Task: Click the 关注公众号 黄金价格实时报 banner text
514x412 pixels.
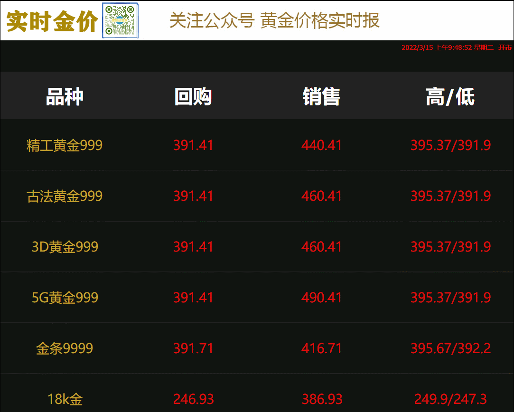Action: (274, 21)
